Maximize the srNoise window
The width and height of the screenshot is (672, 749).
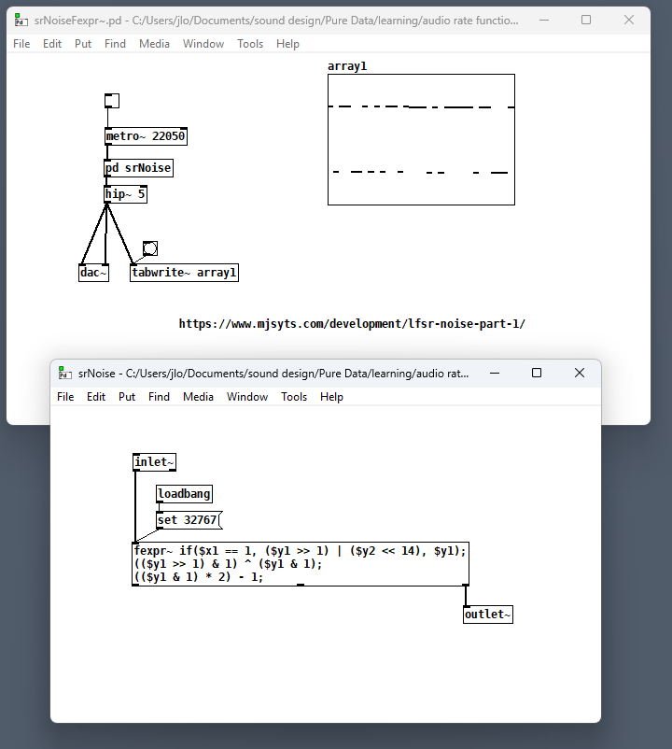pos(537,373)
